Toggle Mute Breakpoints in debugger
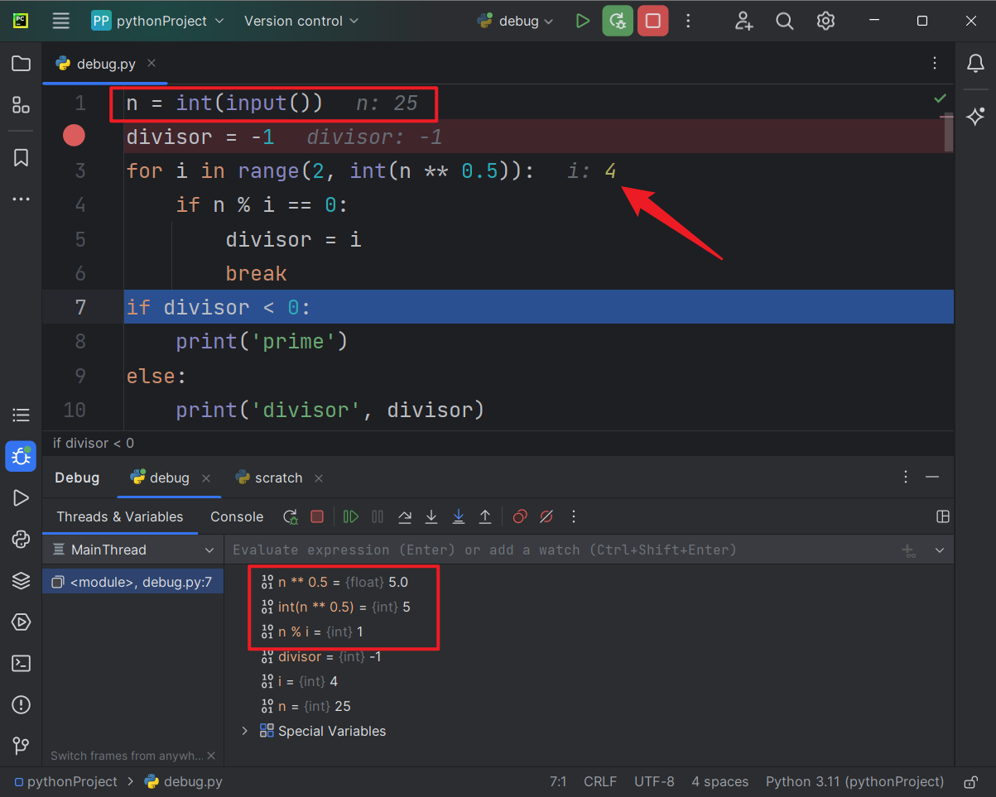 point(546,516)
